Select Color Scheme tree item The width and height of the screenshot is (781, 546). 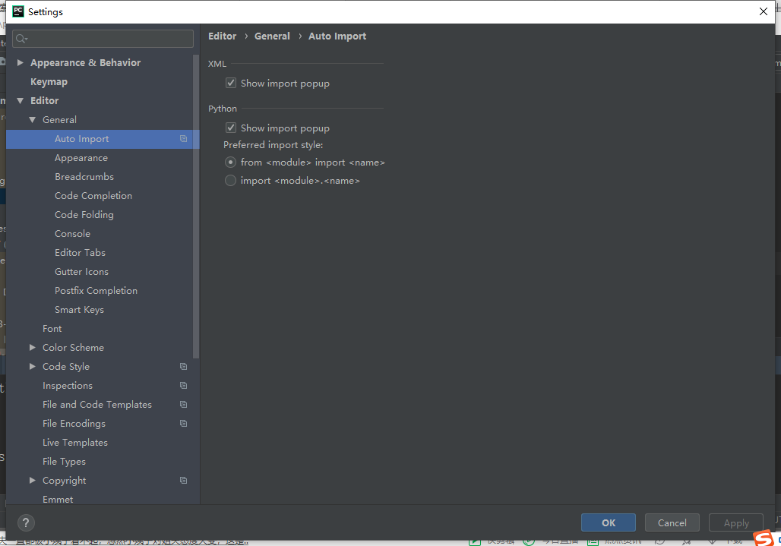point(73,347)
